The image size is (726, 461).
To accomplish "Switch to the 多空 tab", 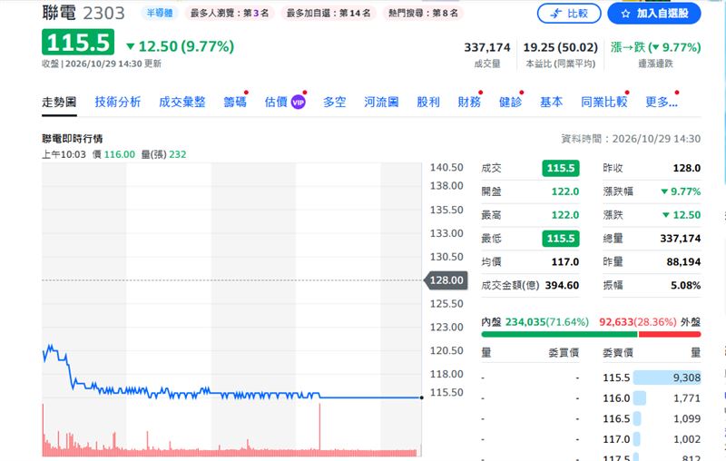I will click(x=334, y=102).
